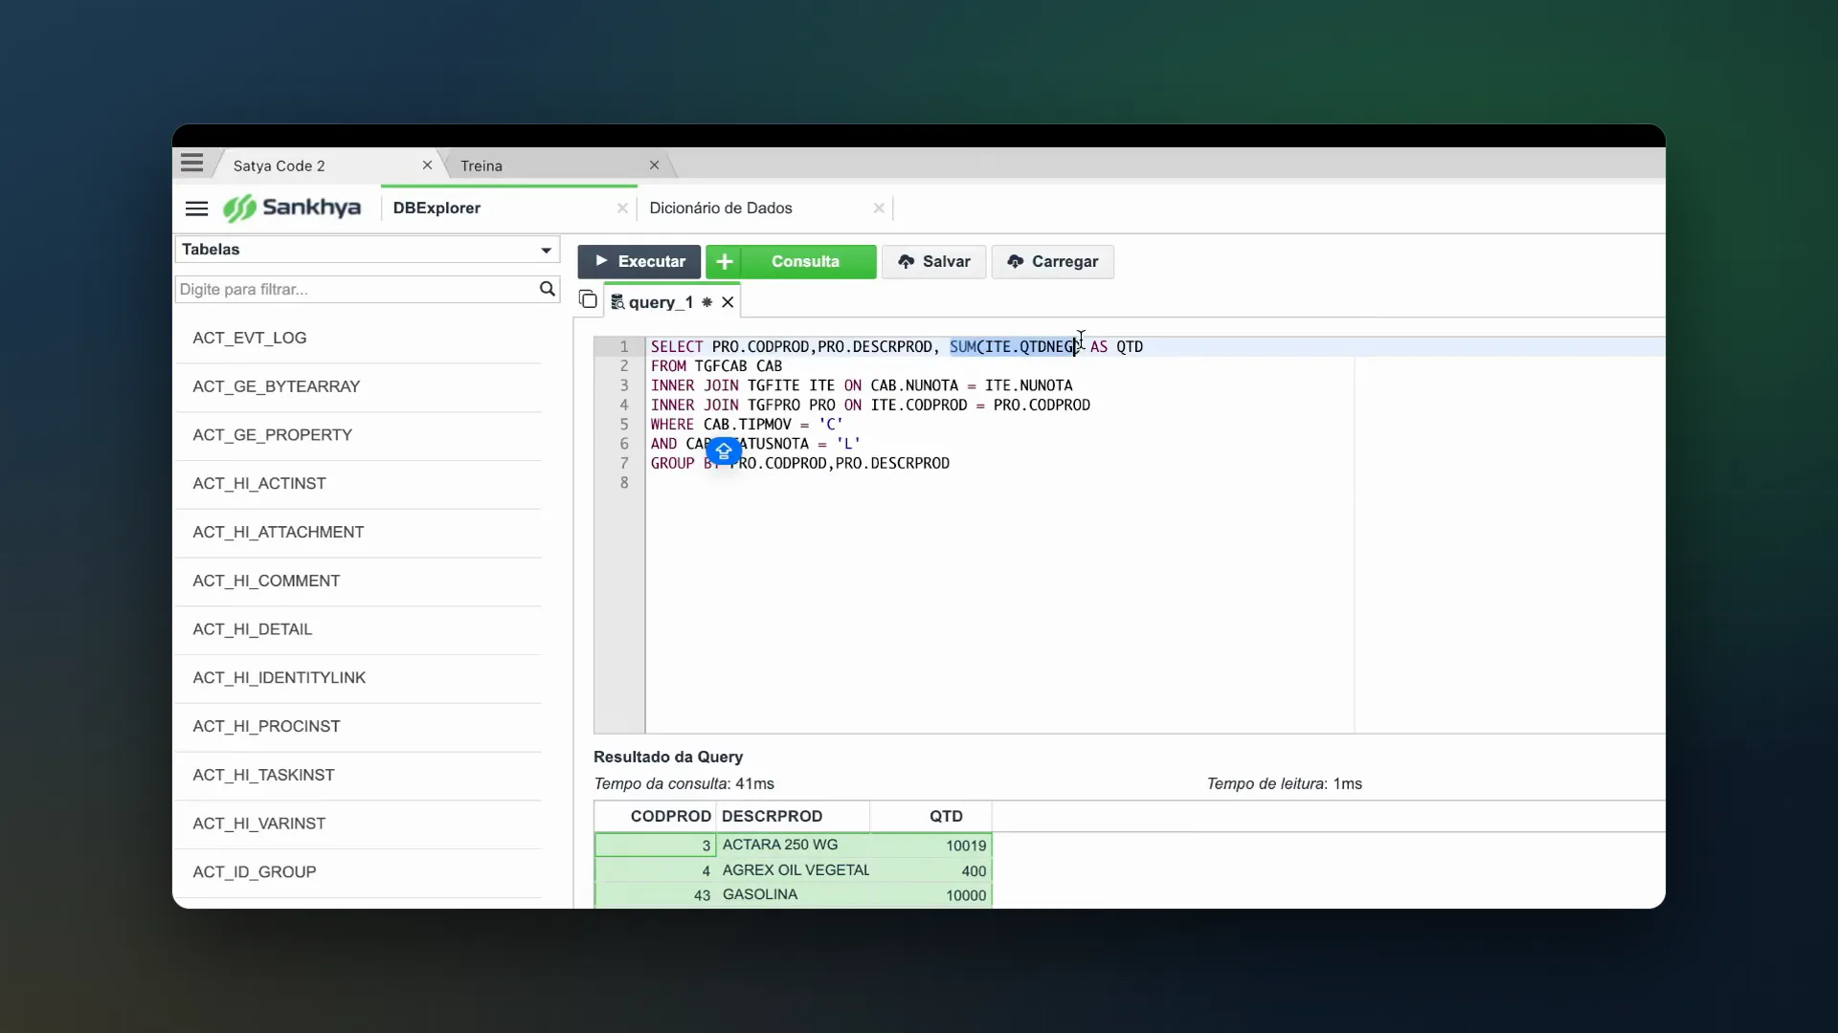The width and height of the screenshot is (1838, 1033).
Task: Click the Consulta button
Action: click(x=791, y=262)
